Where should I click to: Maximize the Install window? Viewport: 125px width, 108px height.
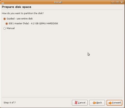[x=117, y=2]
